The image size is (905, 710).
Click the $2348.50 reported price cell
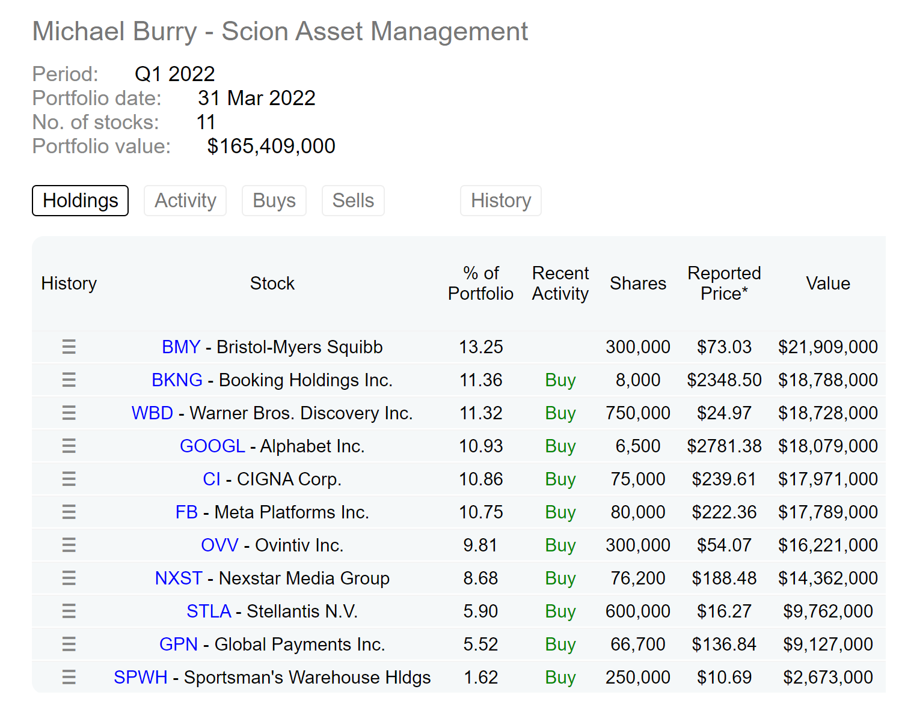pyautogui.click(x=724, y=380)
